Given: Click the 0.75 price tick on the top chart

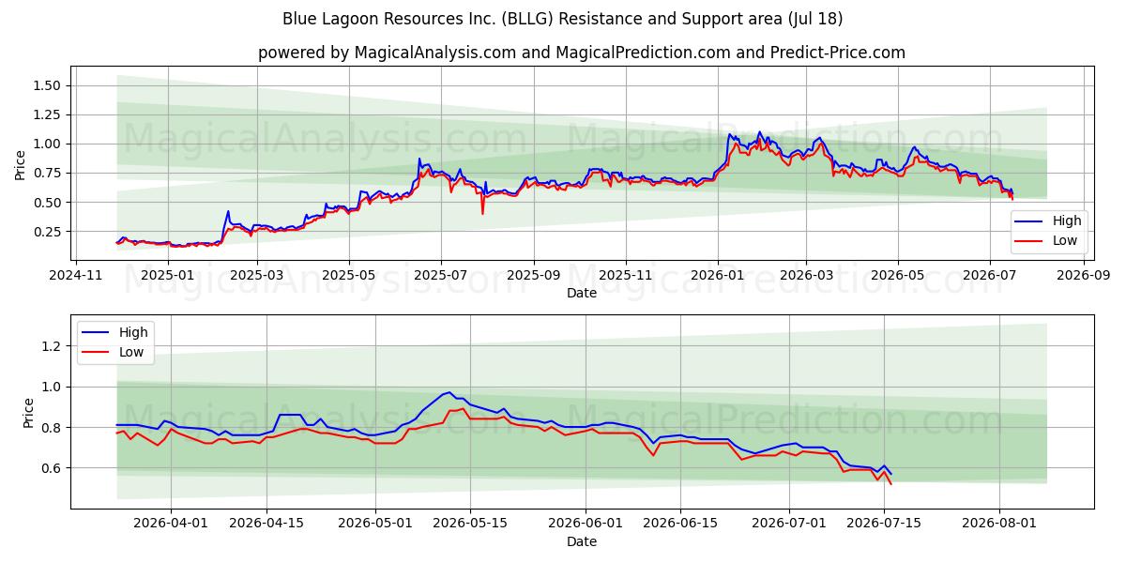Looking at the screenshot, I should tap(49, 173).
